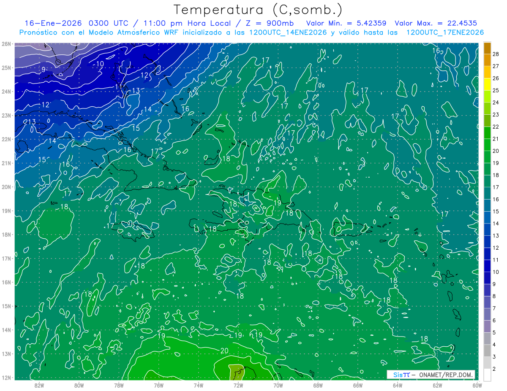
Task: Select the 64W longitude axis label
Action: point(398,385)
